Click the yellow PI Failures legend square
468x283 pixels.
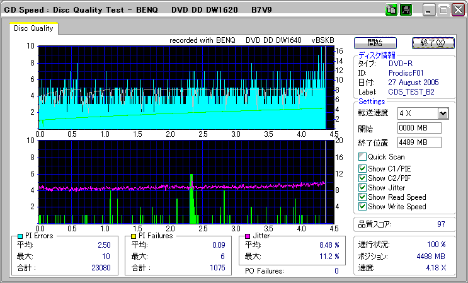[132, 236]
